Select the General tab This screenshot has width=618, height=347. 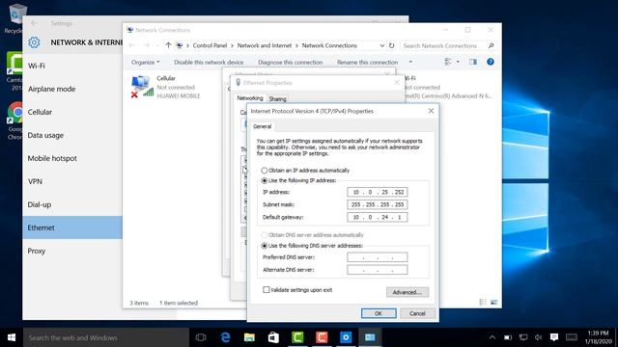262,126
